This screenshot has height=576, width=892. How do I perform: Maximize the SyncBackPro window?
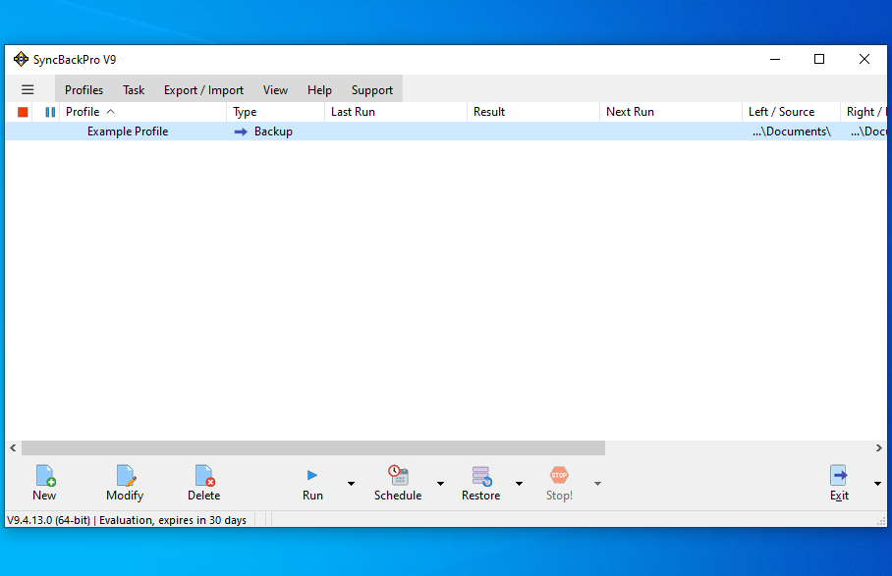coord(819,59)
